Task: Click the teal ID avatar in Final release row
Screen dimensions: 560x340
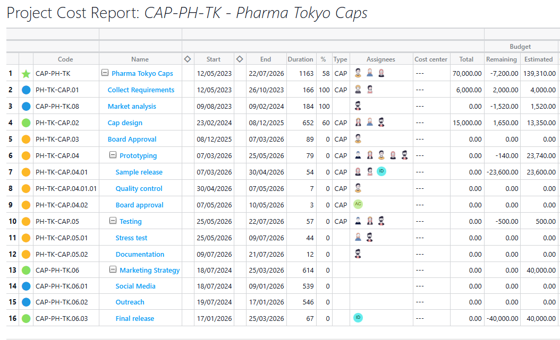Action: coord(358,318)
